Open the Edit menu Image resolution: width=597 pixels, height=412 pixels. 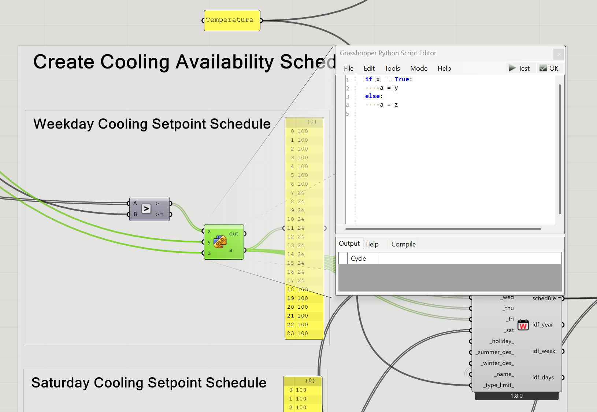coord(369,68)
